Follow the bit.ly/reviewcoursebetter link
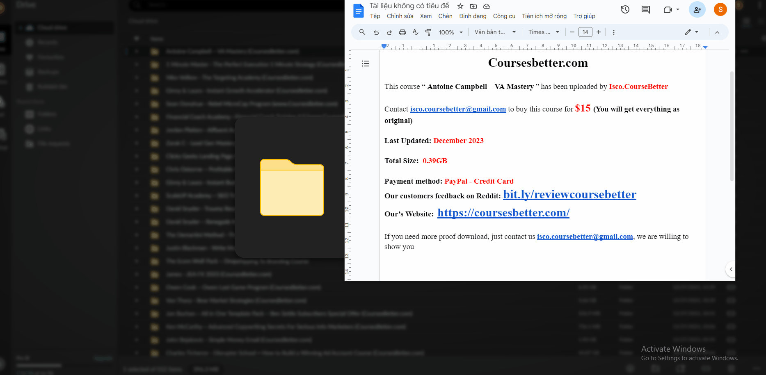Viewport: 766px width, 375px height. pyautogui.click(x=569, y=194)
